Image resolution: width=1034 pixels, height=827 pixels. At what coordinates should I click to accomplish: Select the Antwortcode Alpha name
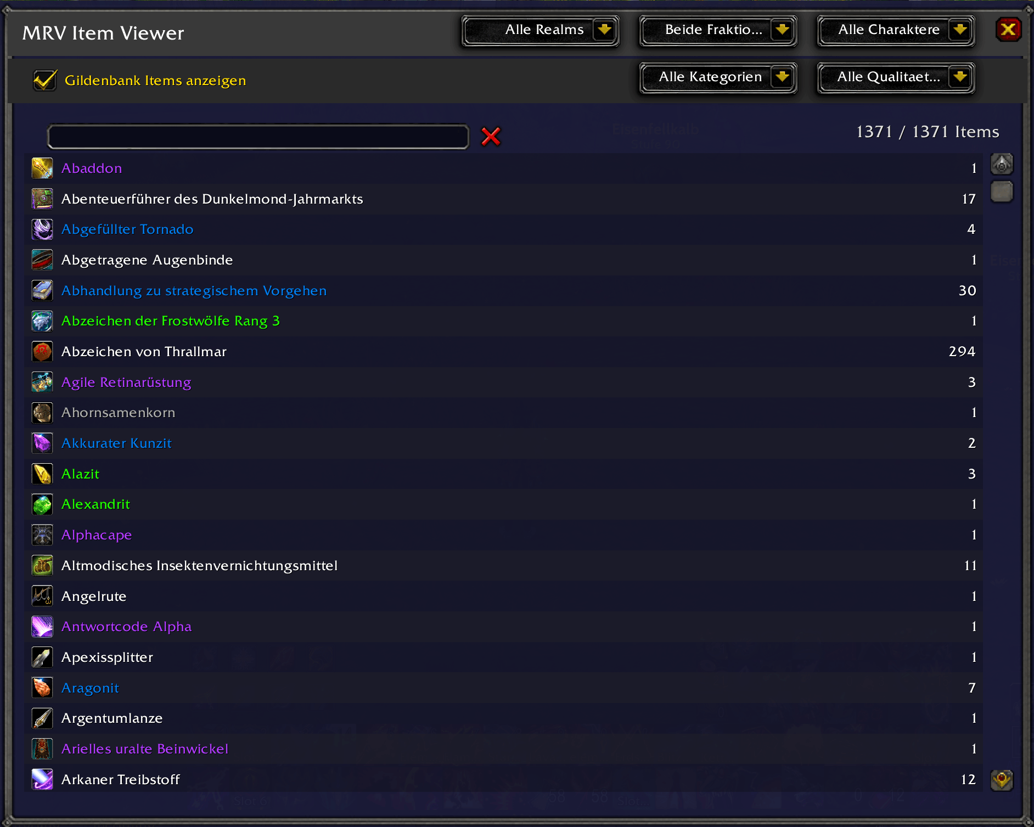[x=127, y=627]
